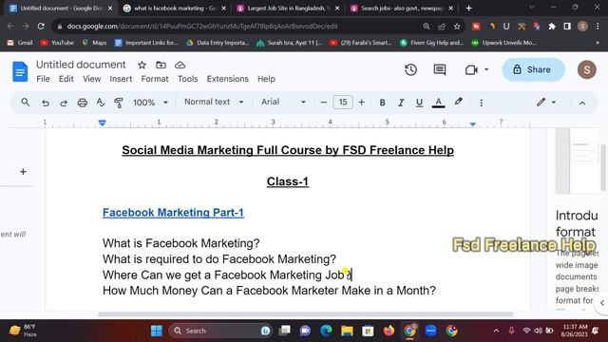Viewport: 608px width, 342px height.
Task: Open text color picker
Action: coord(438,103)
